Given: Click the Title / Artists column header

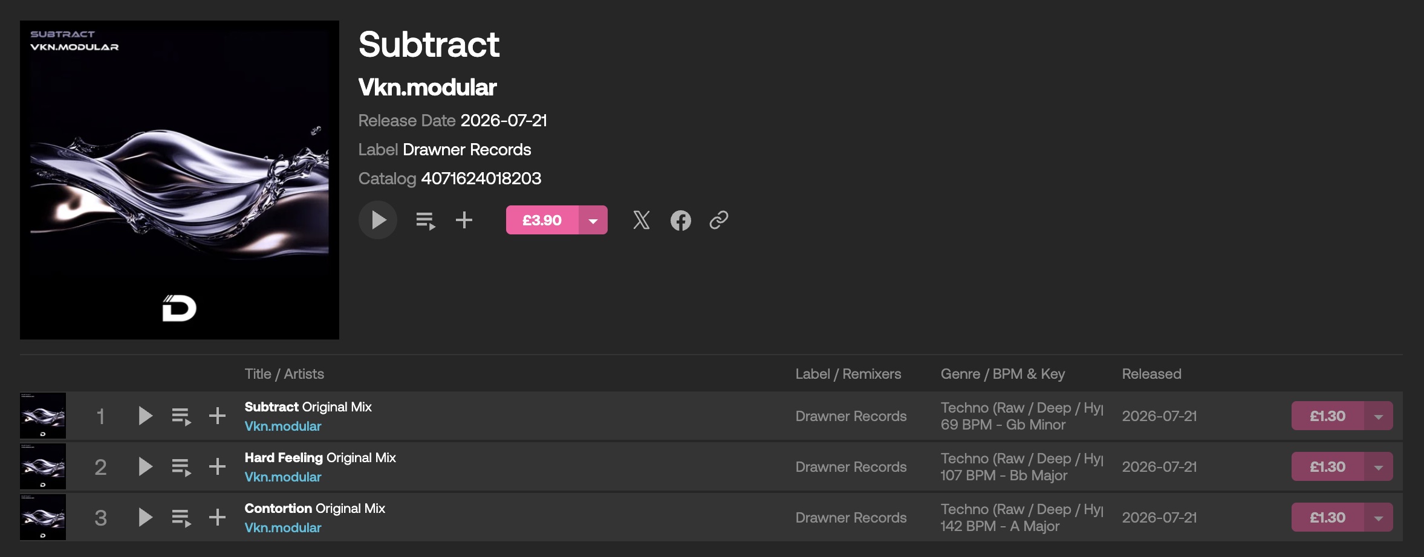Looking at the screenshot, I should pyautogui.click(x=284, y=374).
